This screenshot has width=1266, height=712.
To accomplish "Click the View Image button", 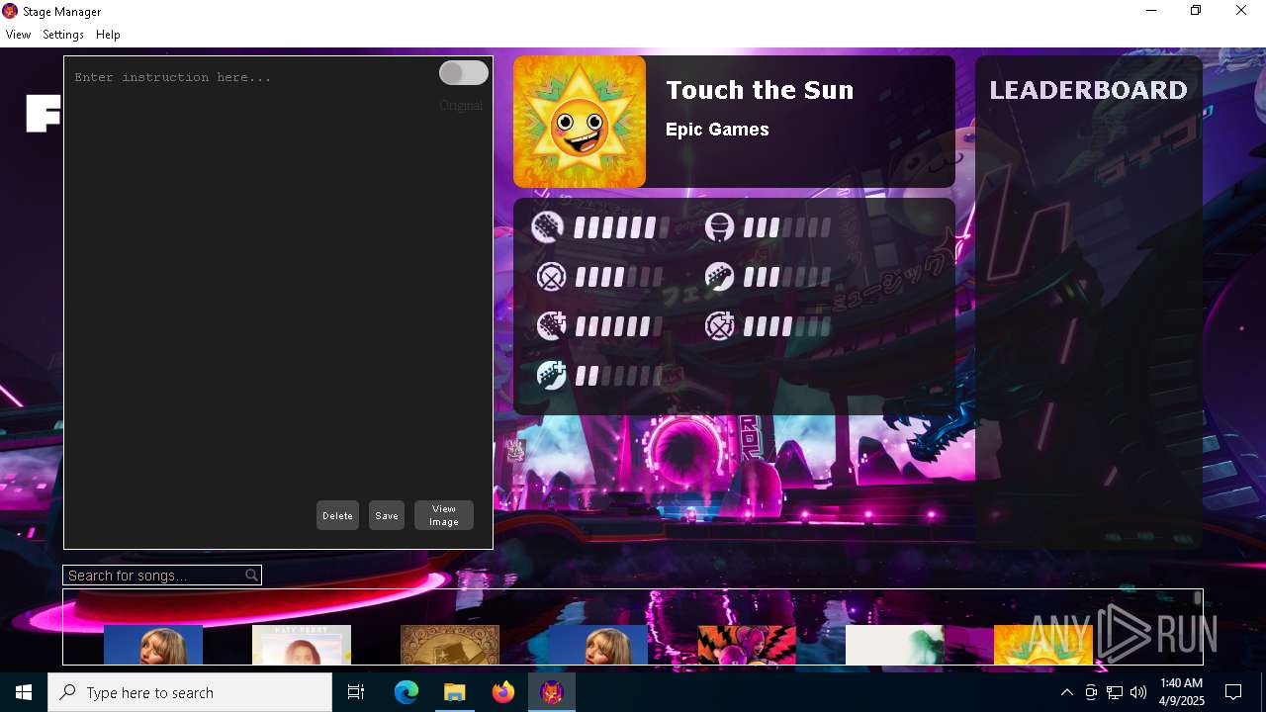I will pyautogui.click(x=444, y=515).
